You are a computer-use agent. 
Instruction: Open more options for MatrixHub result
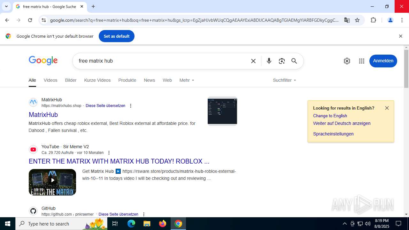tap(130, 106)
